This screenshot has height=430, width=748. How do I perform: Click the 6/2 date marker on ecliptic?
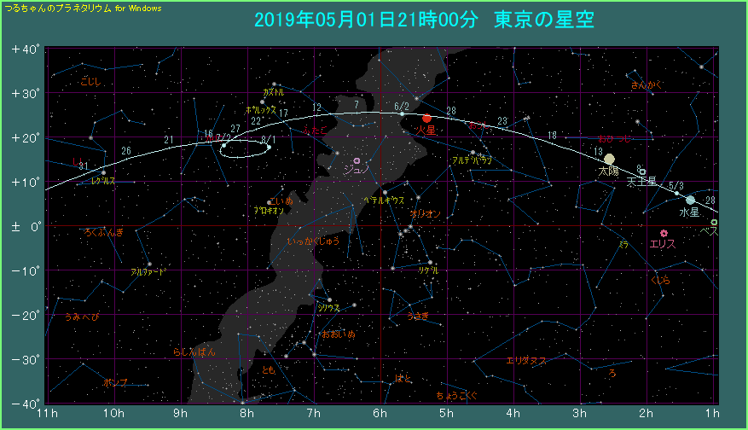pyautogui.click(x=403, y=107)
